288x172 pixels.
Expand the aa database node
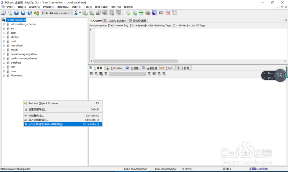point(4,28)
